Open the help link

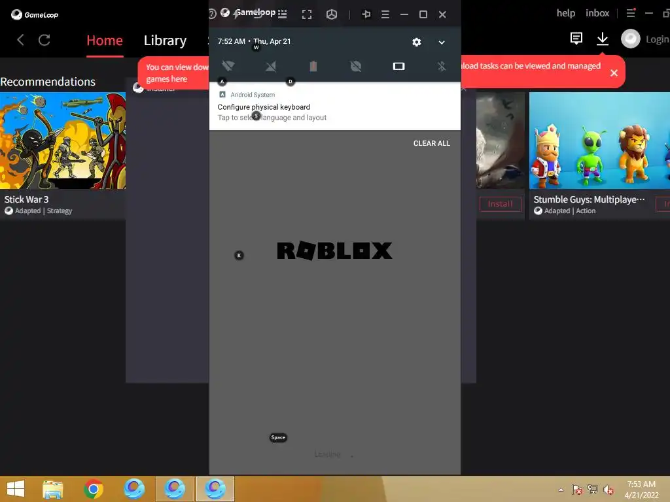click(566, 13)
